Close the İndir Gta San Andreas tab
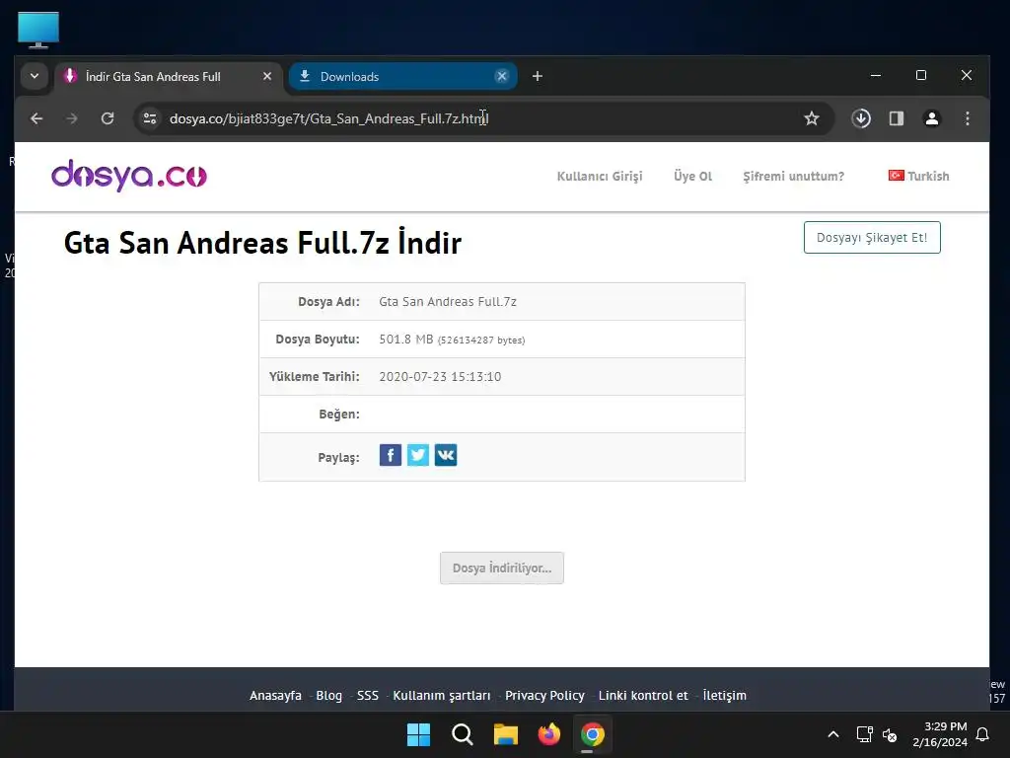Image resolution: width=1010 pixels, height=758 pixels. [x=267, y=76]
